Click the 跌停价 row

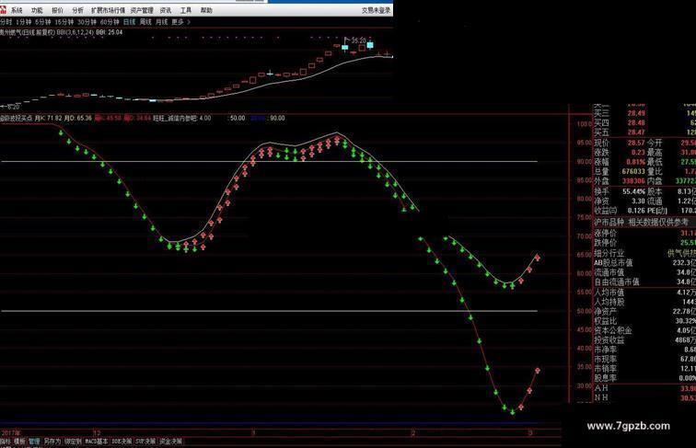pyautogui.click(x=645, y=243)
